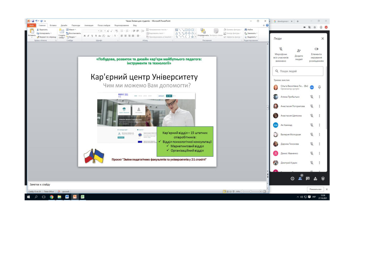367x259 pixels.
Task: Expand the Заменить replace dropdown
Action: point(251,33)
